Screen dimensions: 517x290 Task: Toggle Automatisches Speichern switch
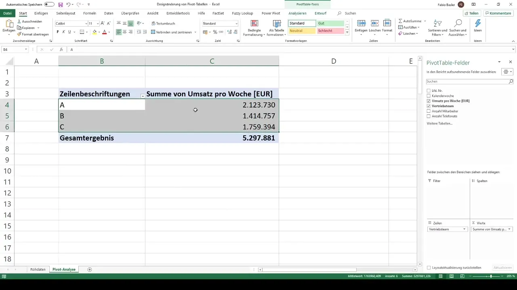[x=49, y=4]
